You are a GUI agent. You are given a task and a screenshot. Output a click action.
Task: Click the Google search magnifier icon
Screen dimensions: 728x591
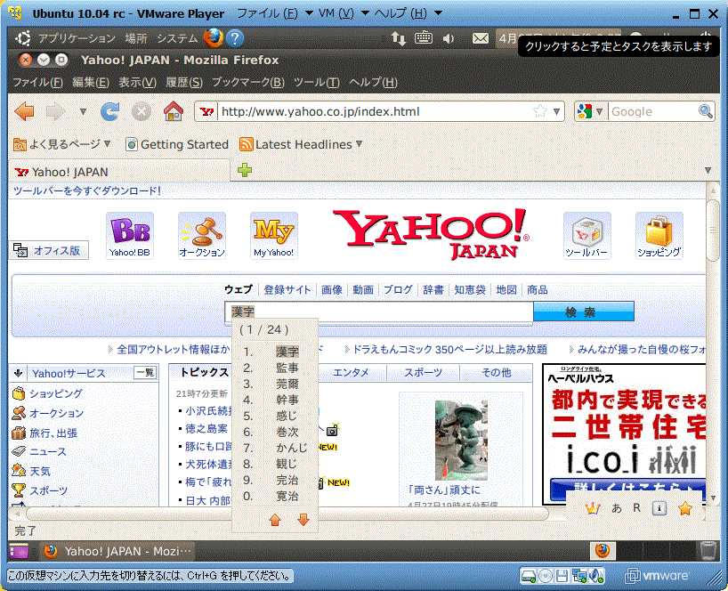click(705, 111)
